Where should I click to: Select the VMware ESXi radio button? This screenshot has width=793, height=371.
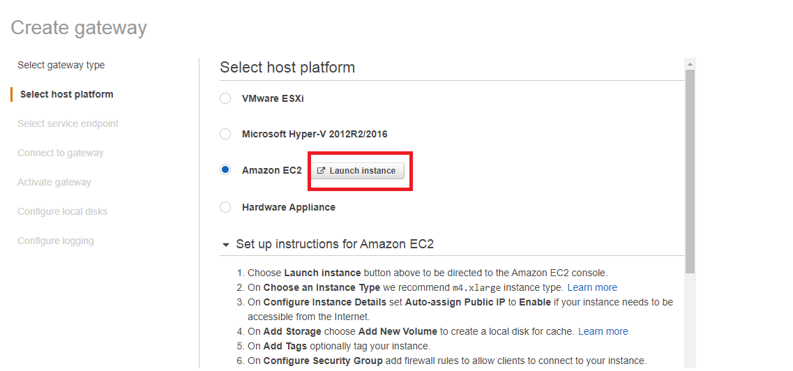[x=225, y=98]
